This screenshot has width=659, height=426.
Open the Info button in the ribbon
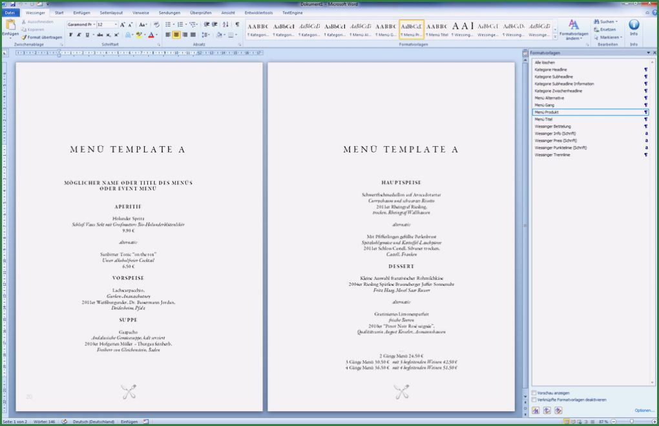[633, 27]
